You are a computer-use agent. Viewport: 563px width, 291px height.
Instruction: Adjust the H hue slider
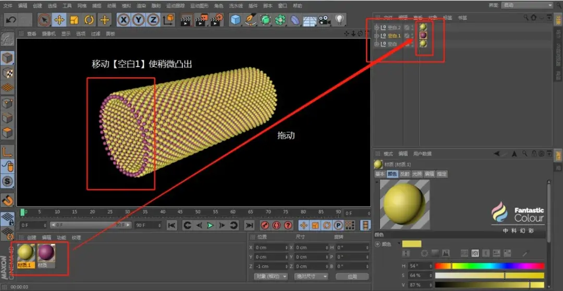489,266
